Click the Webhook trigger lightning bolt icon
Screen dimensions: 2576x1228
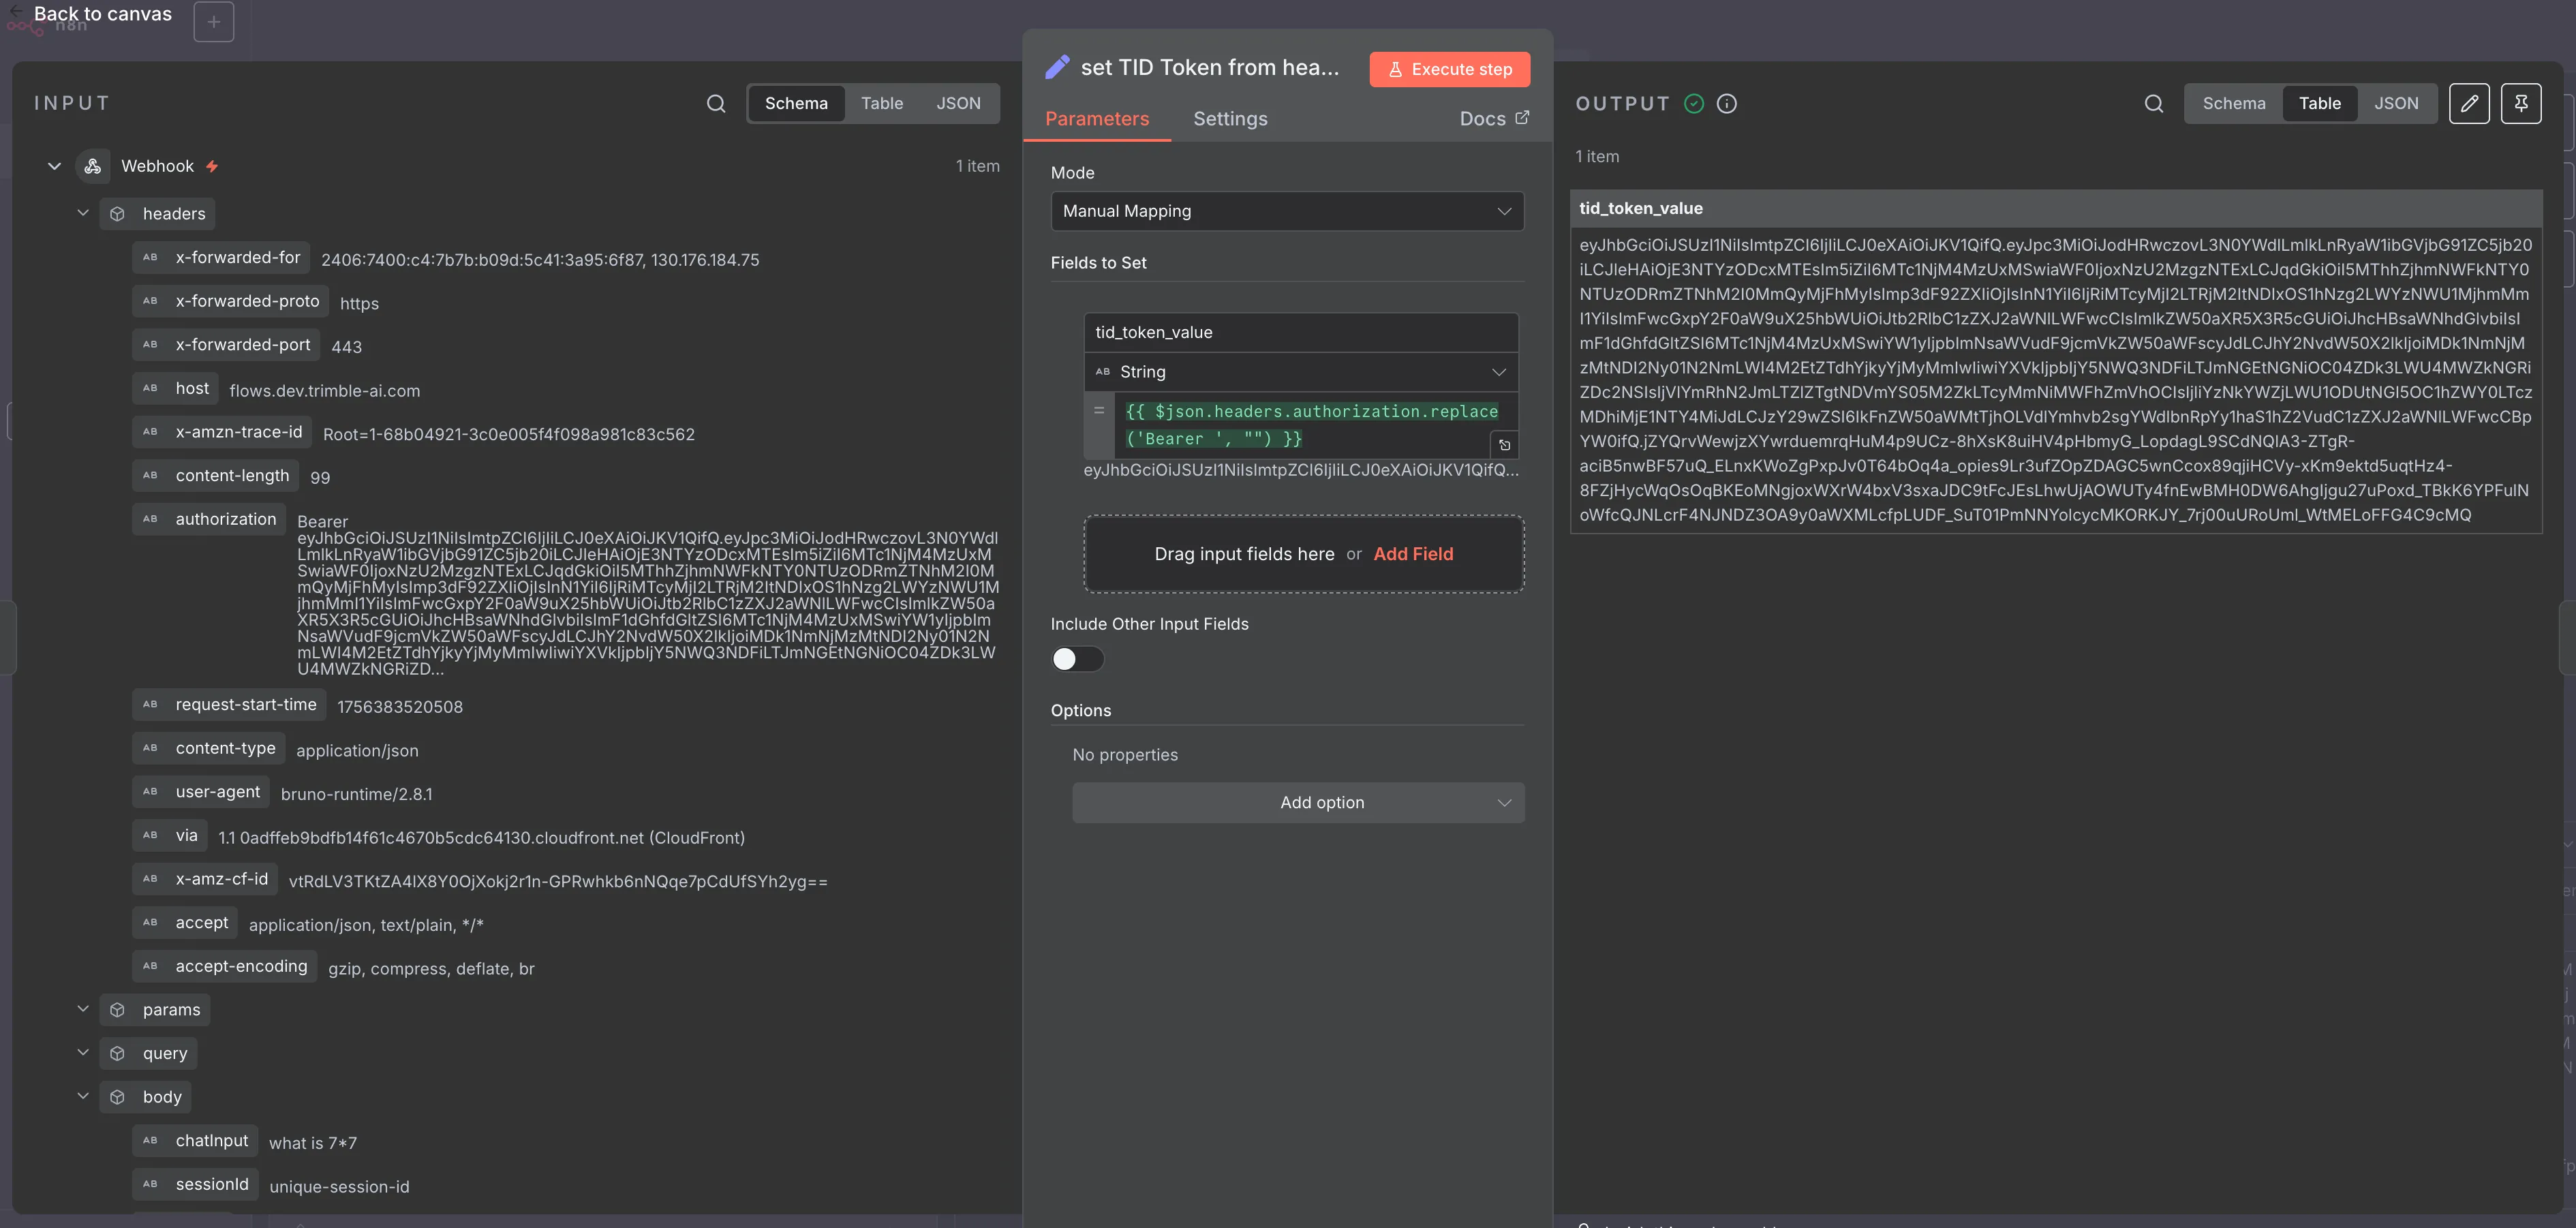click(212, 166)
